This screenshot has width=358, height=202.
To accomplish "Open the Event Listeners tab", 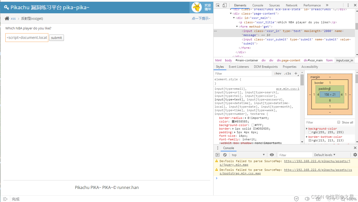I will pyautogui.click(x=239, y=66).
